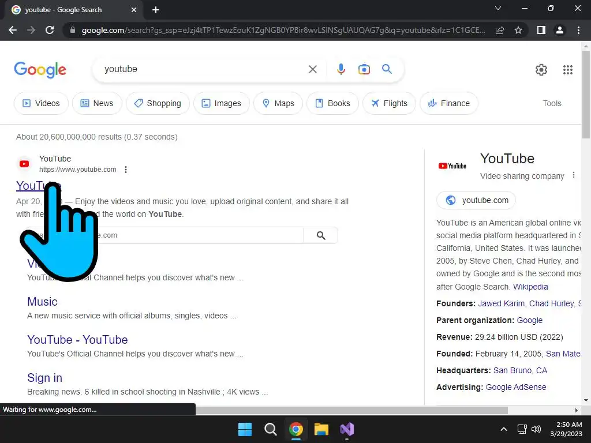The image size is (591, 443).
Task: Open the Chrome profile icon
Action: [560, 30]
